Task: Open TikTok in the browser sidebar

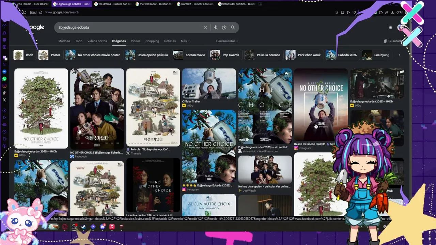Action: (x=4, y=93)
